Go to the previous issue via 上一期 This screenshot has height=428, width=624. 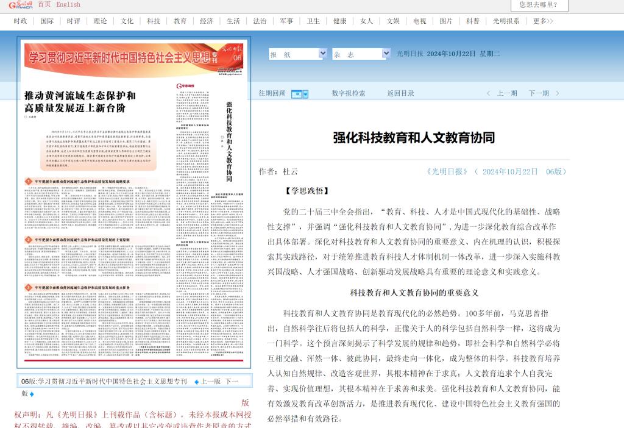tap(507, 93)
